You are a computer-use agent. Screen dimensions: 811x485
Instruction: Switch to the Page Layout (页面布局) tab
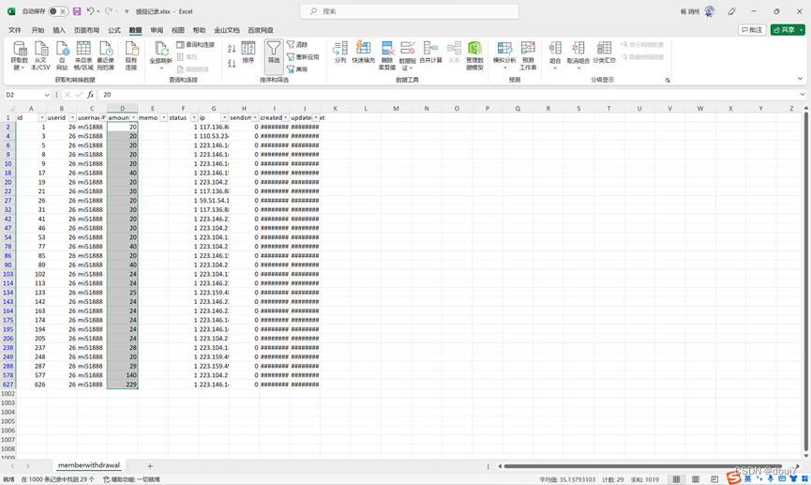point(86,30)
